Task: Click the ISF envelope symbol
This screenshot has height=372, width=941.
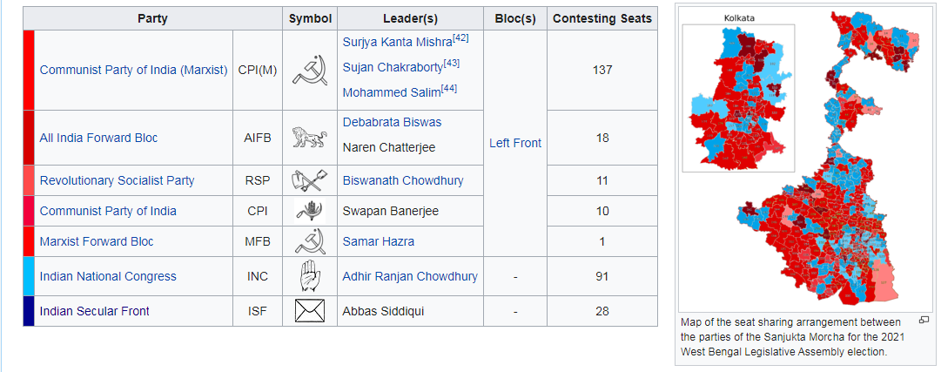Action: tap(309, 311)
